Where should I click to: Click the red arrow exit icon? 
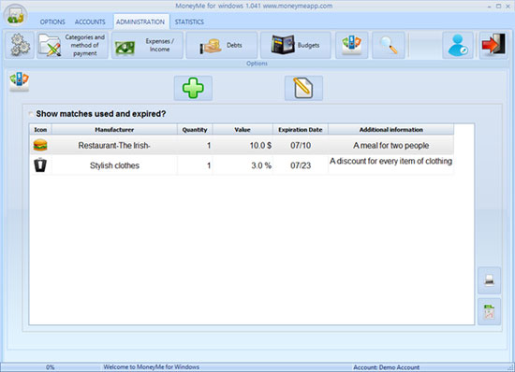[x=493, y=45]
